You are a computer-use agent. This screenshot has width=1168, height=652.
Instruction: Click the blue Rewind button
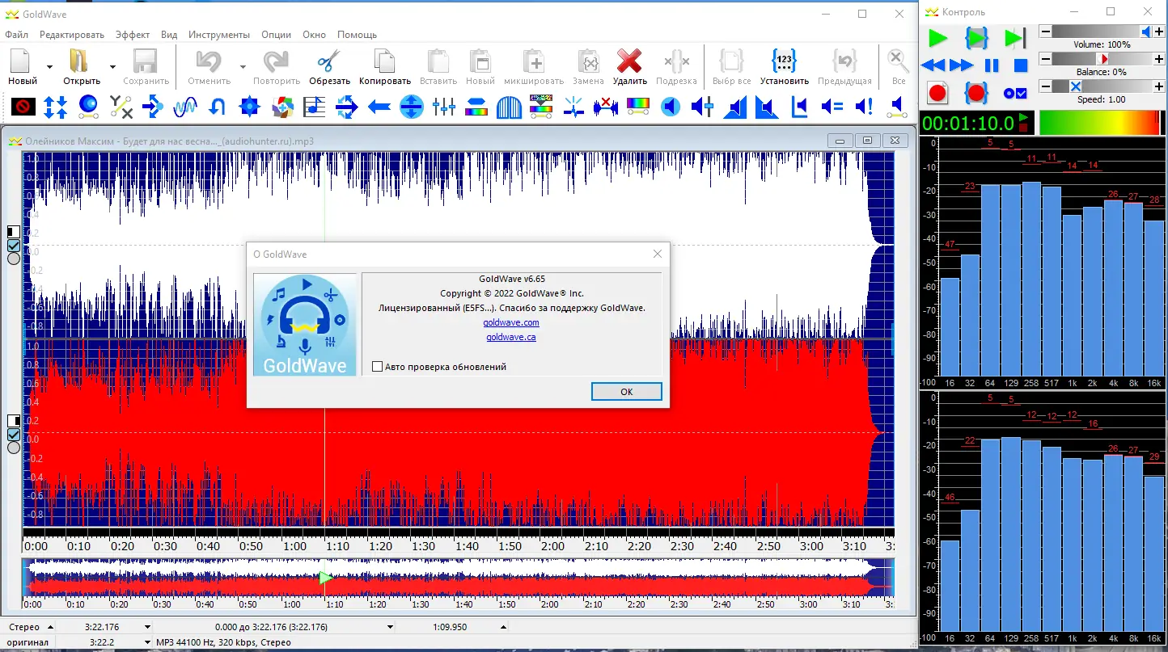coord(933,65)
